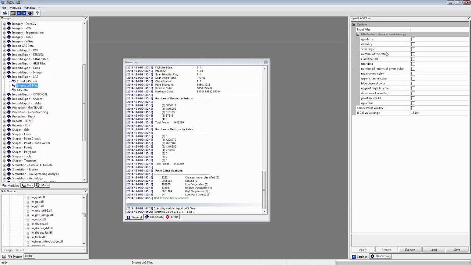Click the Apply button
This screenshot has width=471, height=265.
click(x=363, y=250)
